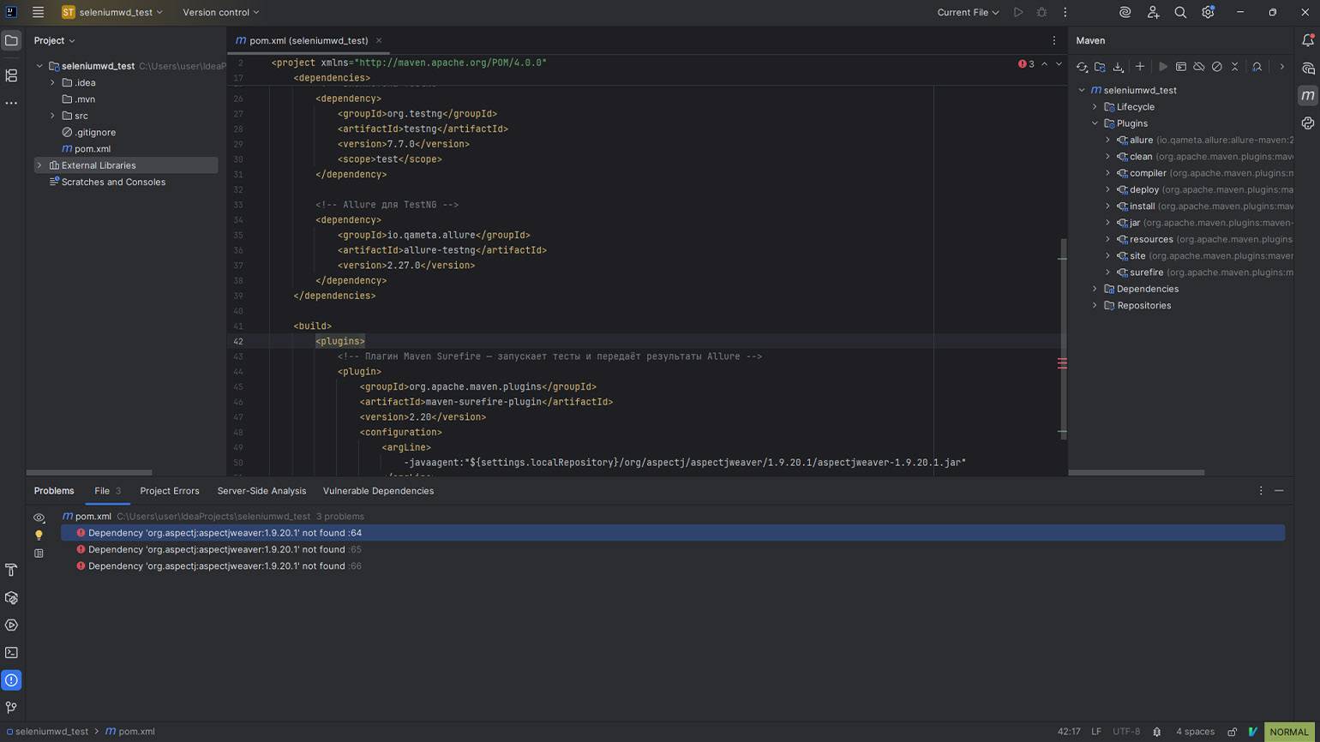1320x742 pixels.
Task: Open the Version control dropdown
Action: (x=221, y=12)
